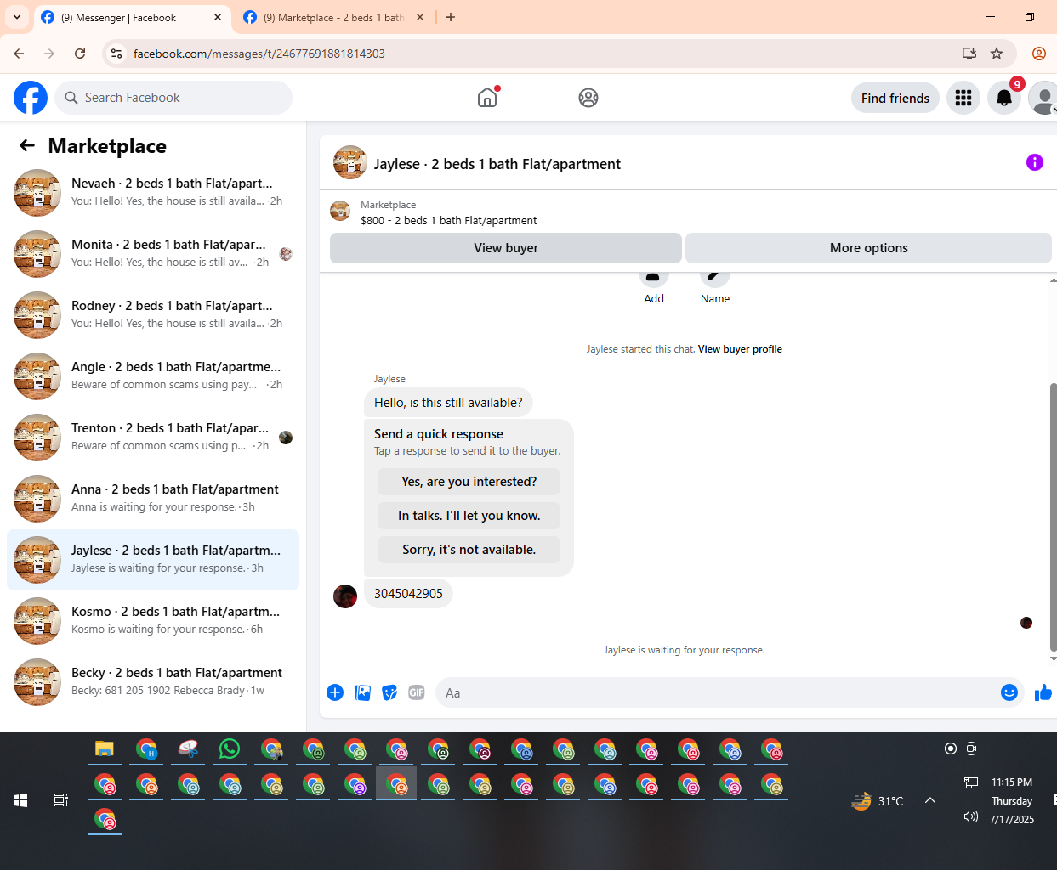The image size is (1057, 870).
Task: Open tab search dropdown chevron
Action: (x=17, y=17)
